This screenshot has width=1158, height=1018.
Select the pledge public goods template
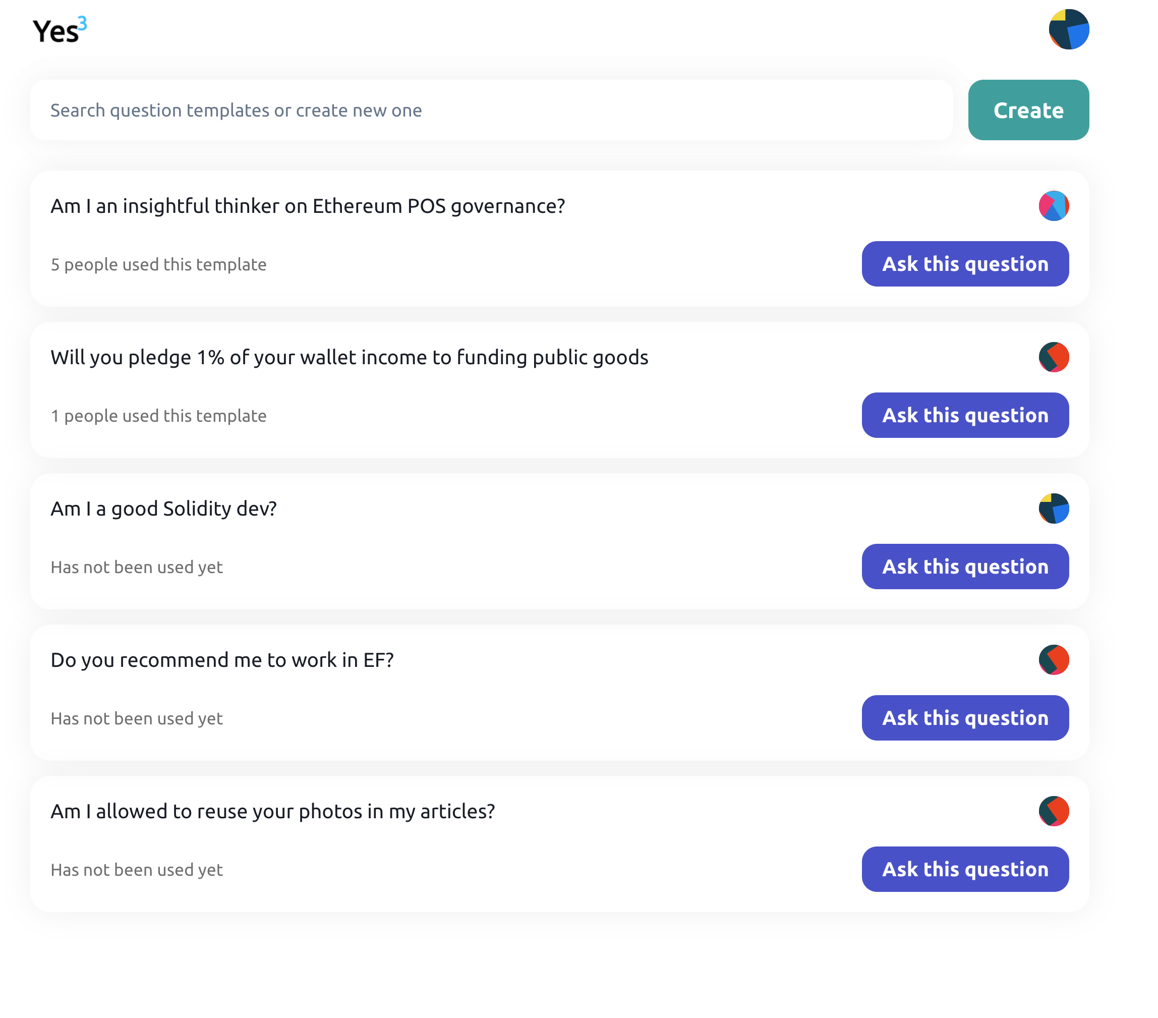point(965,415)
